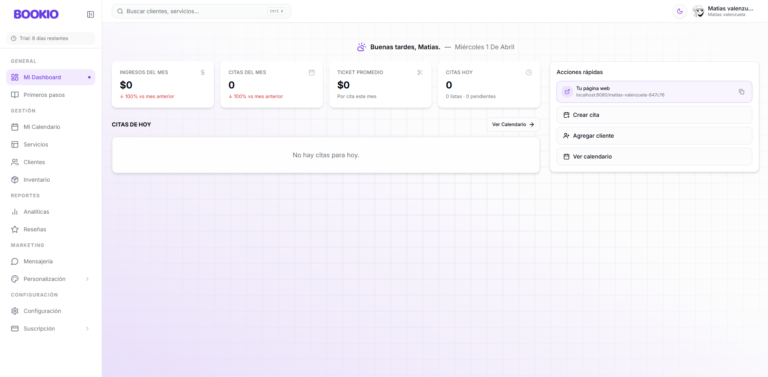Collapse the sidebar with the panel icon
768x377 pixels.
91,14
